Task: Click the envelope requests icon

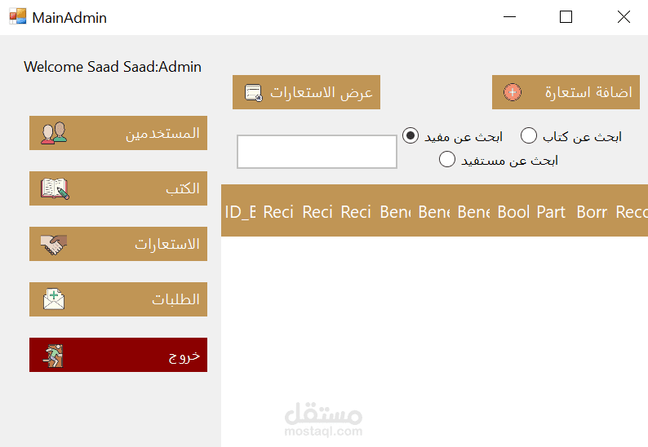Action: pos(54,299)
